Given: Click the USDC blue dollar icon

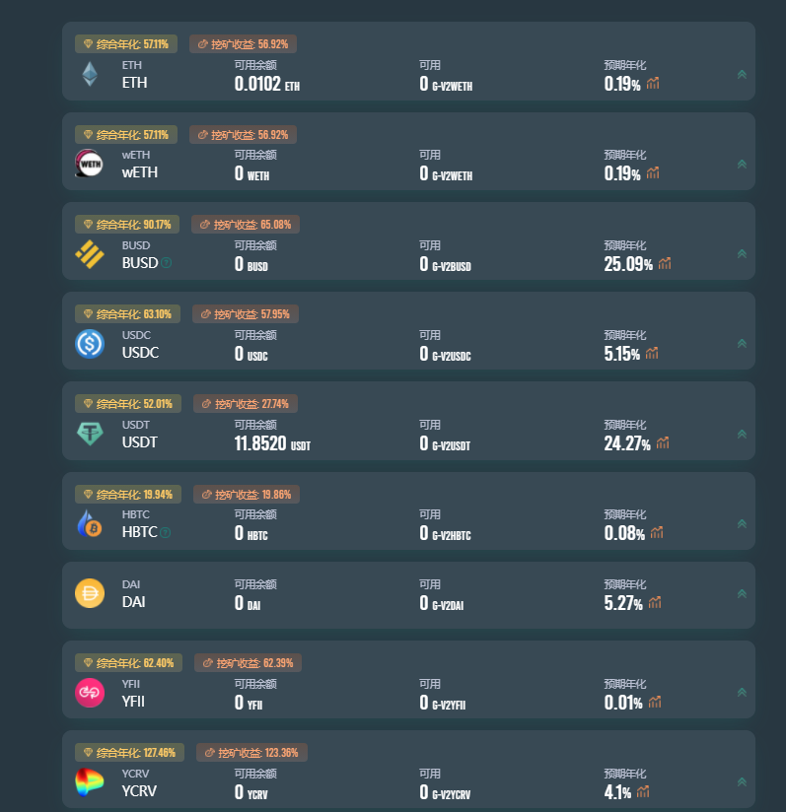Looking at the screenshot, I should (90, 344).
